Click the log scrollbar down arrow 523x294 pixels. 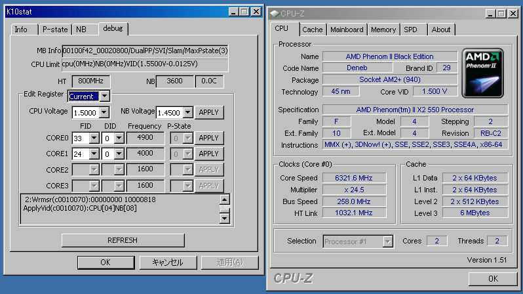click(x=225, y=219)
